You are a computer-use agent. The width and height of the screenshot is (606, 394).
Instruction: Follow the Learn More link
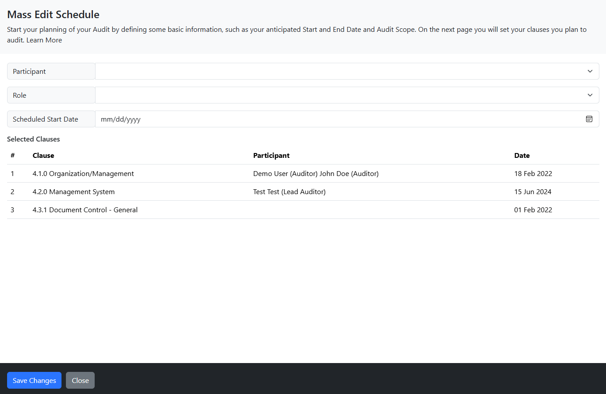click(44, 40)
